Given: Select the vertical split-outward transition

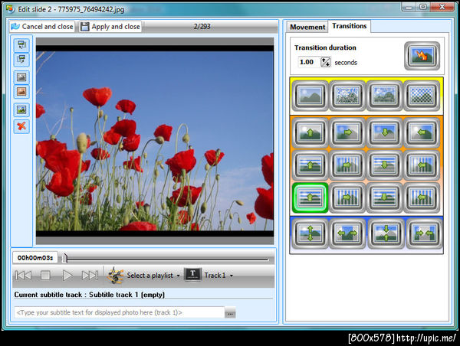Looking at the screenshot, I should point(310,233).
